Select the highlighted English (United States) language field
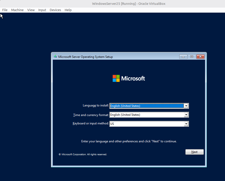The width and height of the screenshot is (225, 181). 147,106
